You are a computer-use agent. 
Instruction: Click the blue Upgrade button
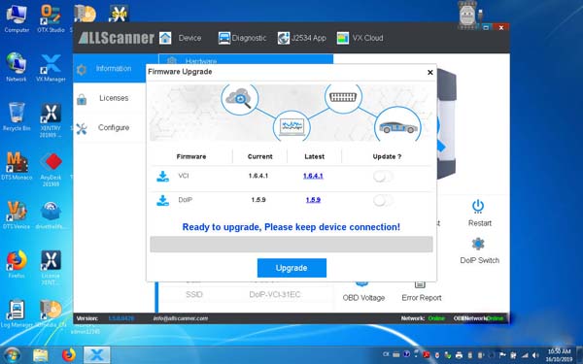tap(291, 268)
